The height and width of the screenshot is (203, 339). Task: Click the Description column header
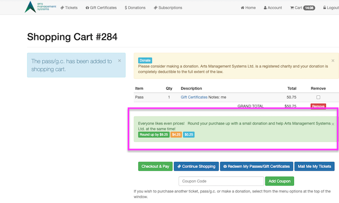pyautogui.click(x=191, y=89)
